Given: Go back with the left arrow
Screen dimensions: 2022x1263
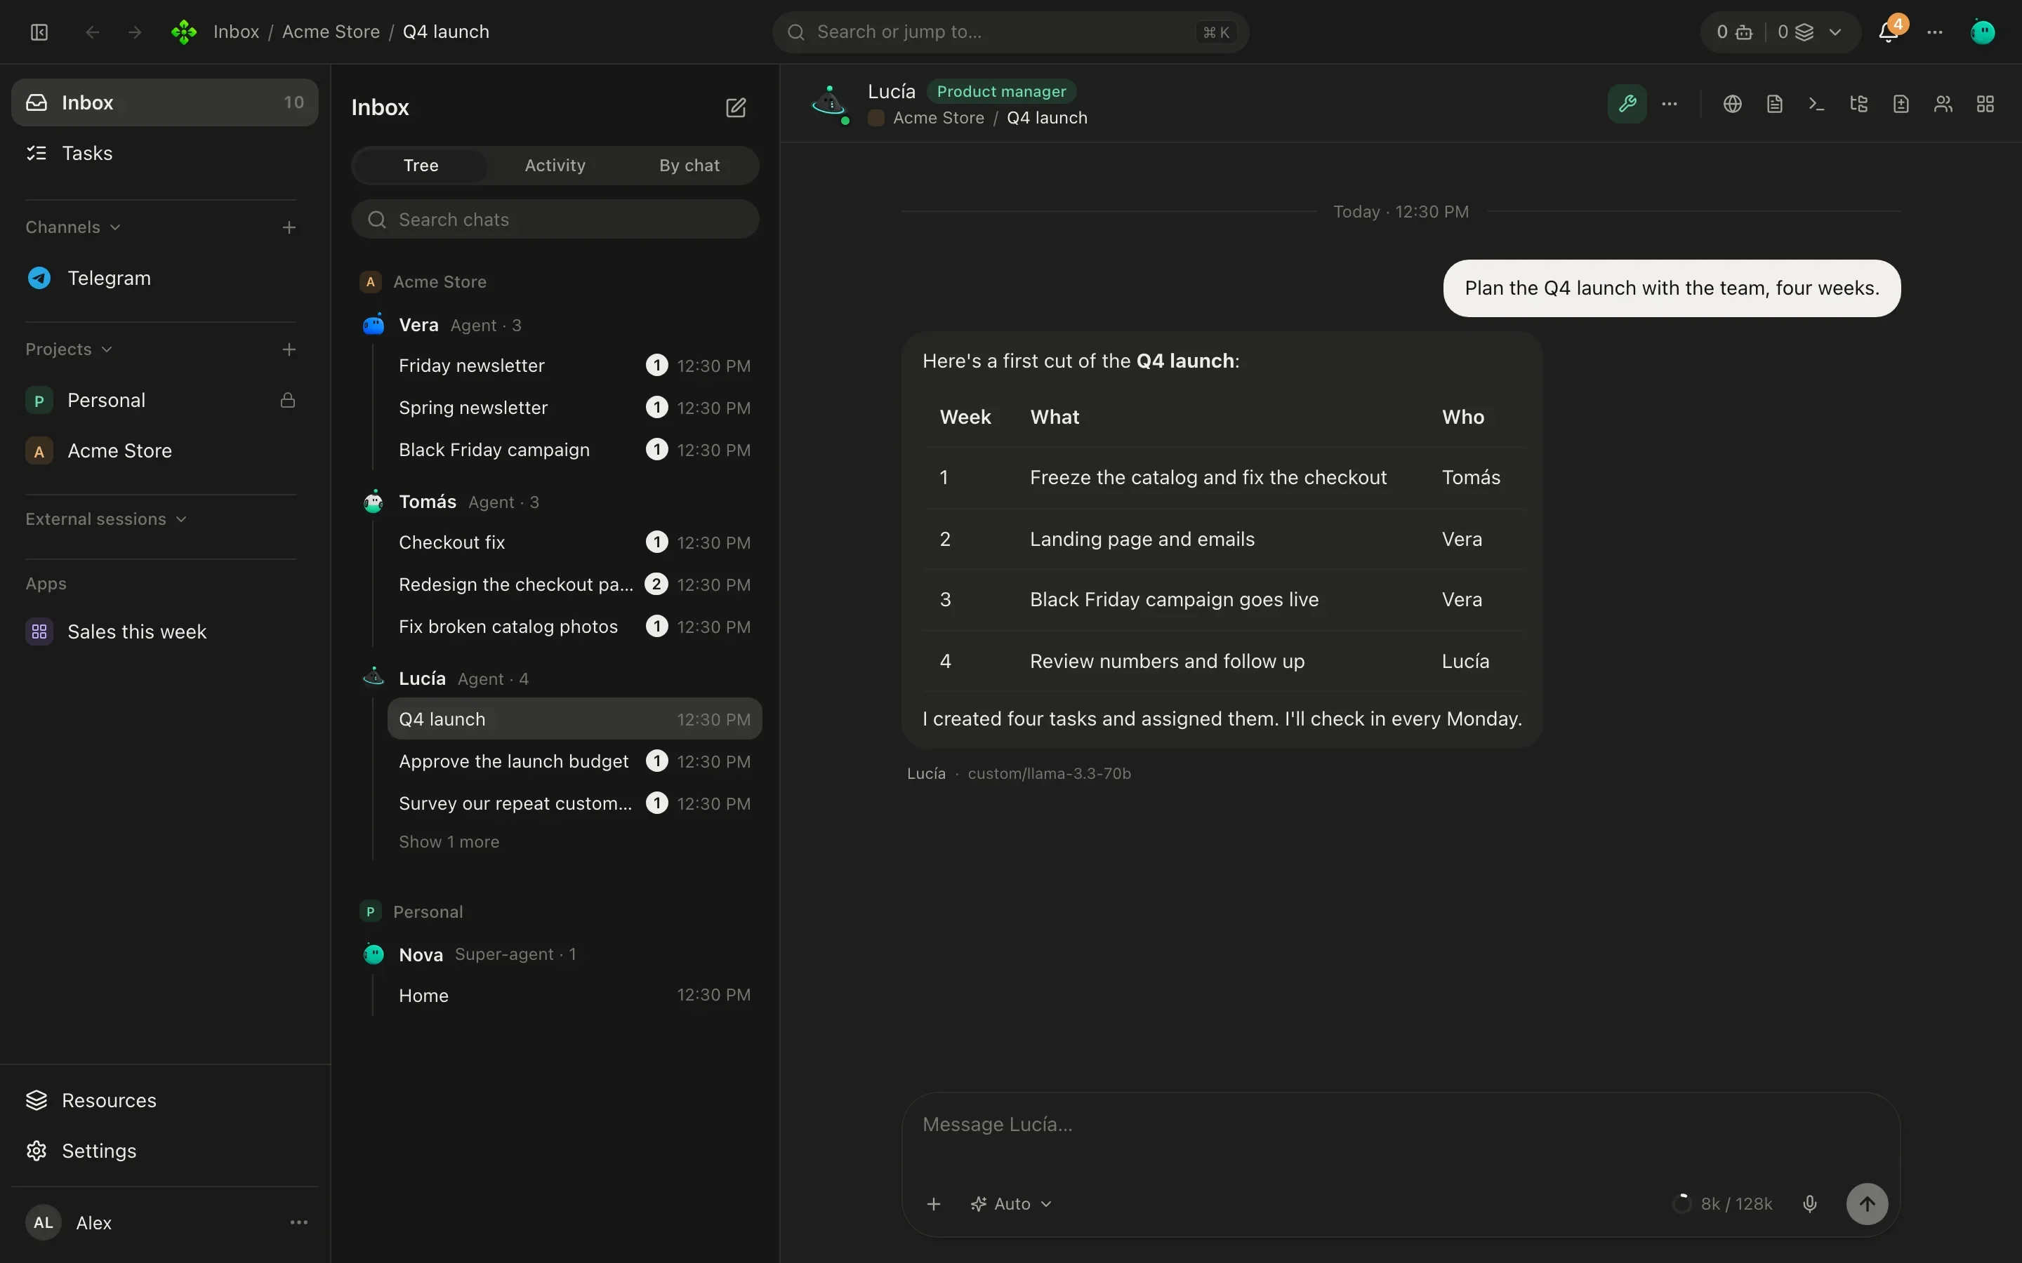Looking at the screenshot, I should 93,32.
